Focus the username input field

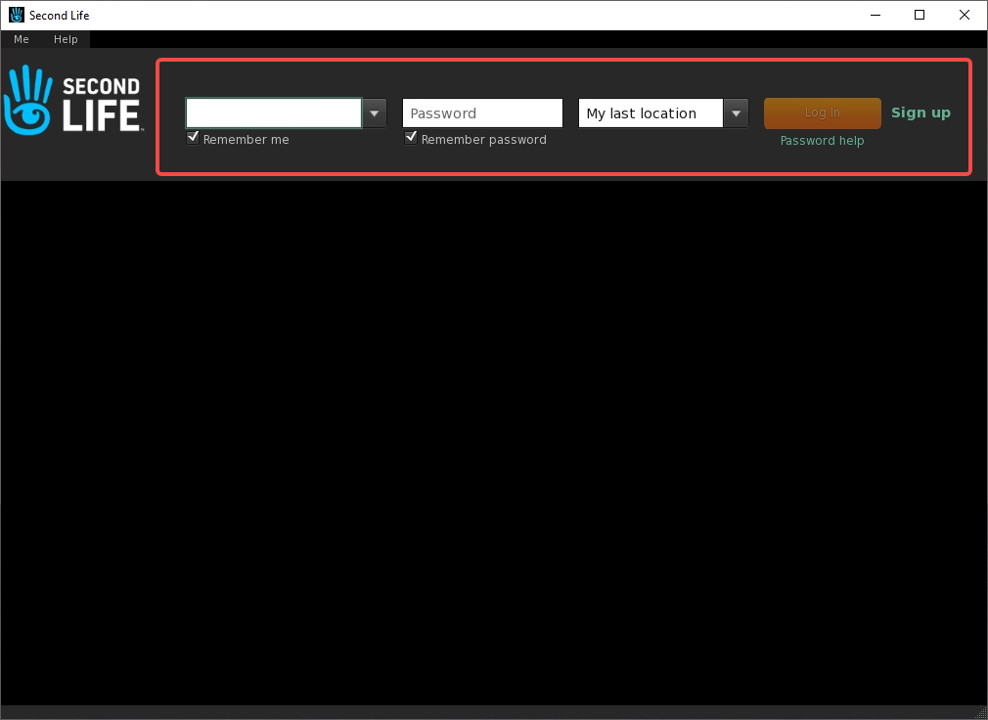coord(274,113)
